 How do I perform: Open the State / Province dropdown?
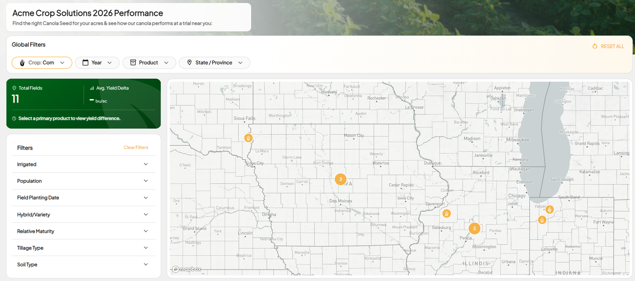tap(214, 63)
